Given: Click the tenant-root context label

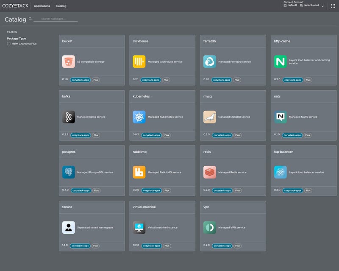Looking at the screenshot, I should pos(311,5).
